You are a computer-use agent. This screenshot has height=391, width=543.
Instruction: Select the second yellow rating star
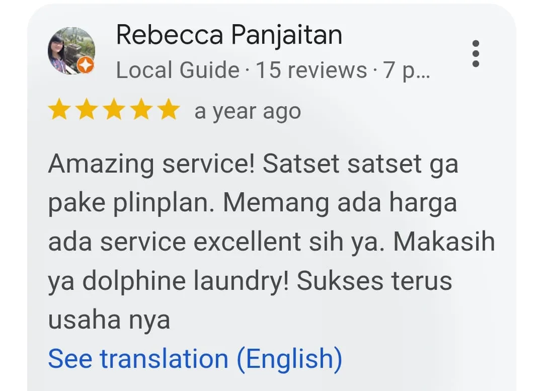(86, 109)
